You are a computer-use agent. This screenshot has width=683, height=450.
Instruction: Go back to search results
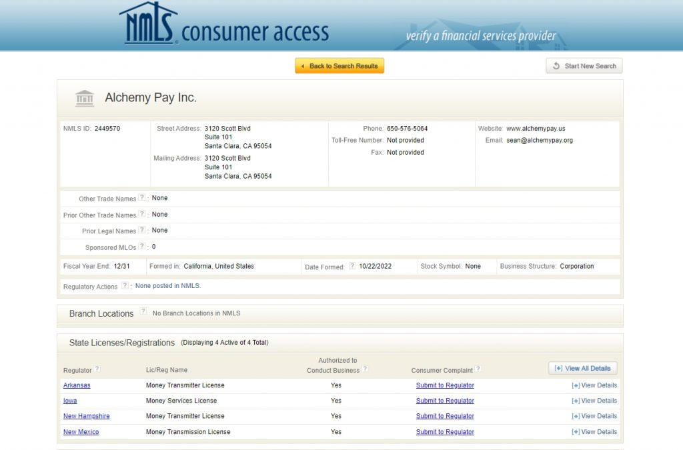pyautogui.click(x=339, y=66)
